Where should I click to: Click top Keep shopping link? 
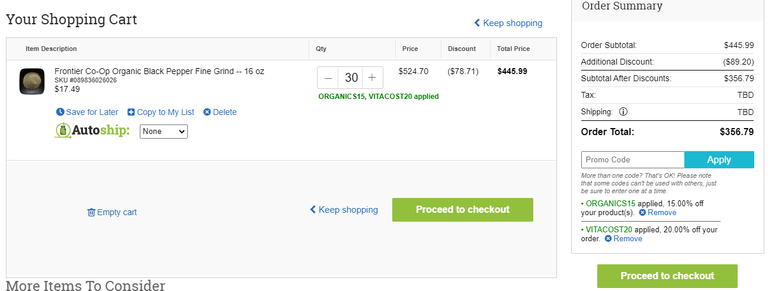tap(508, 23)
